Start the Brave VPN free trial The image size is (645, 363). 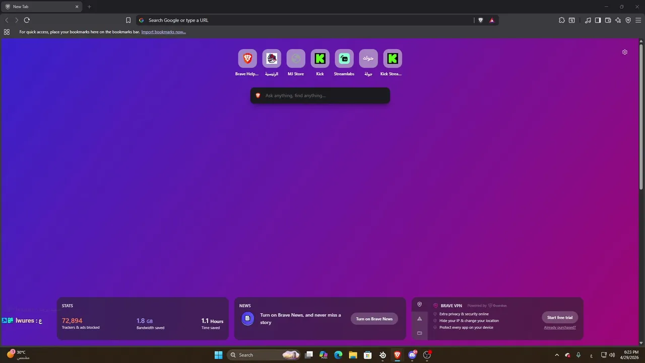560,318
